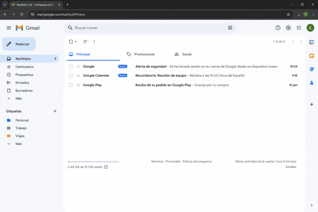Bookmark this page with the star icon
This screenshot has height=212, width=318.
click(x=288, y=14)
